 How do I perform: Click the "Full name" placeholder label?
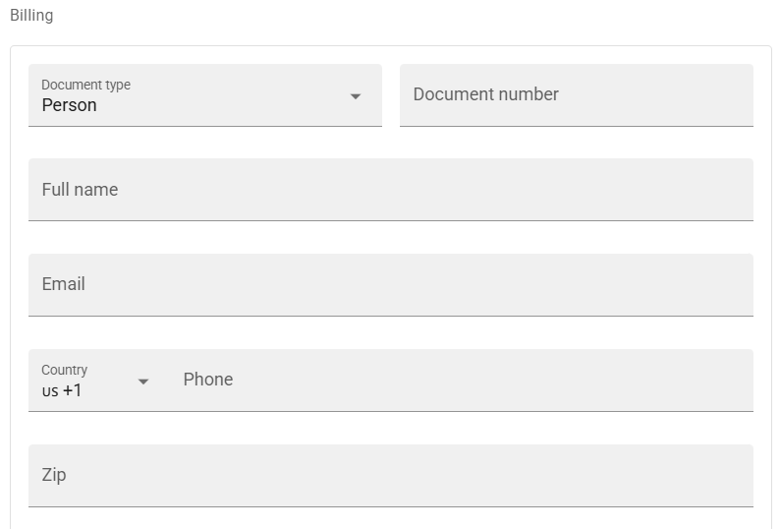pos(80,190)
